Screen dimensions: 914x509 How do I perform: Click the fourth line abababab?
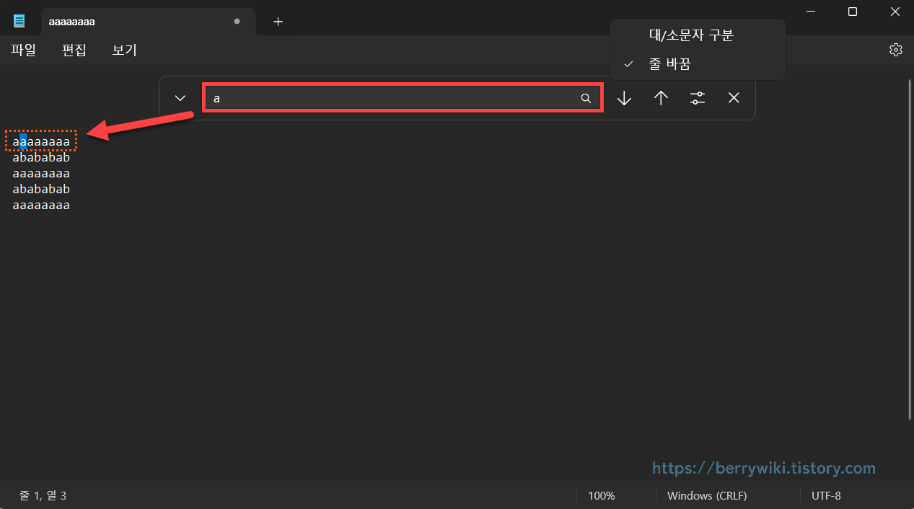pyautogui.click(x=41, y=189)
